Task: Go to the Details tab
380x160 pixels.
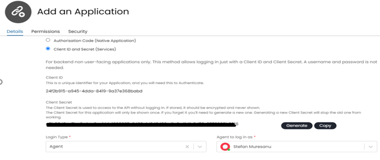Action: click(15, 32)
